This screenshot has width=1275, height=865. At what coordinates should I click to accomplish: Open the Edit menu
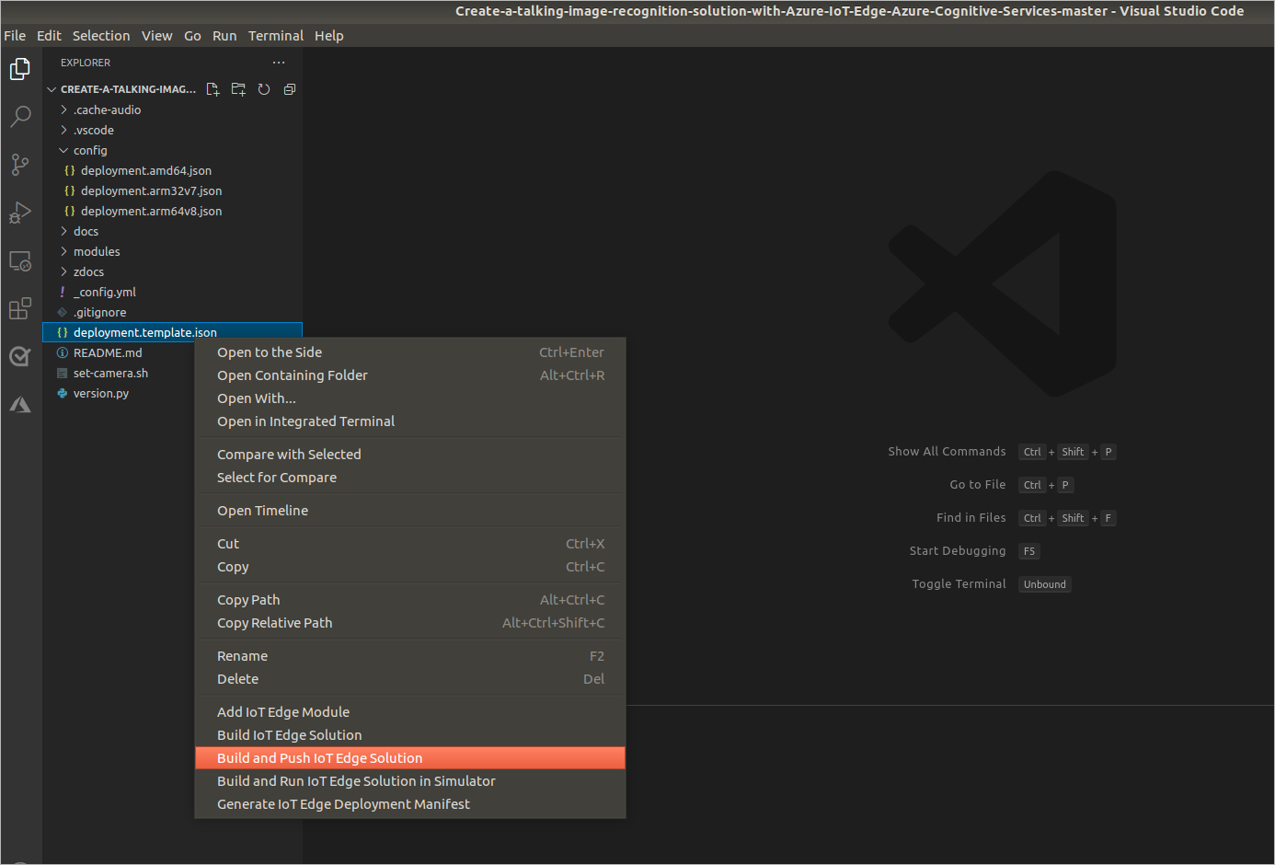49,36
